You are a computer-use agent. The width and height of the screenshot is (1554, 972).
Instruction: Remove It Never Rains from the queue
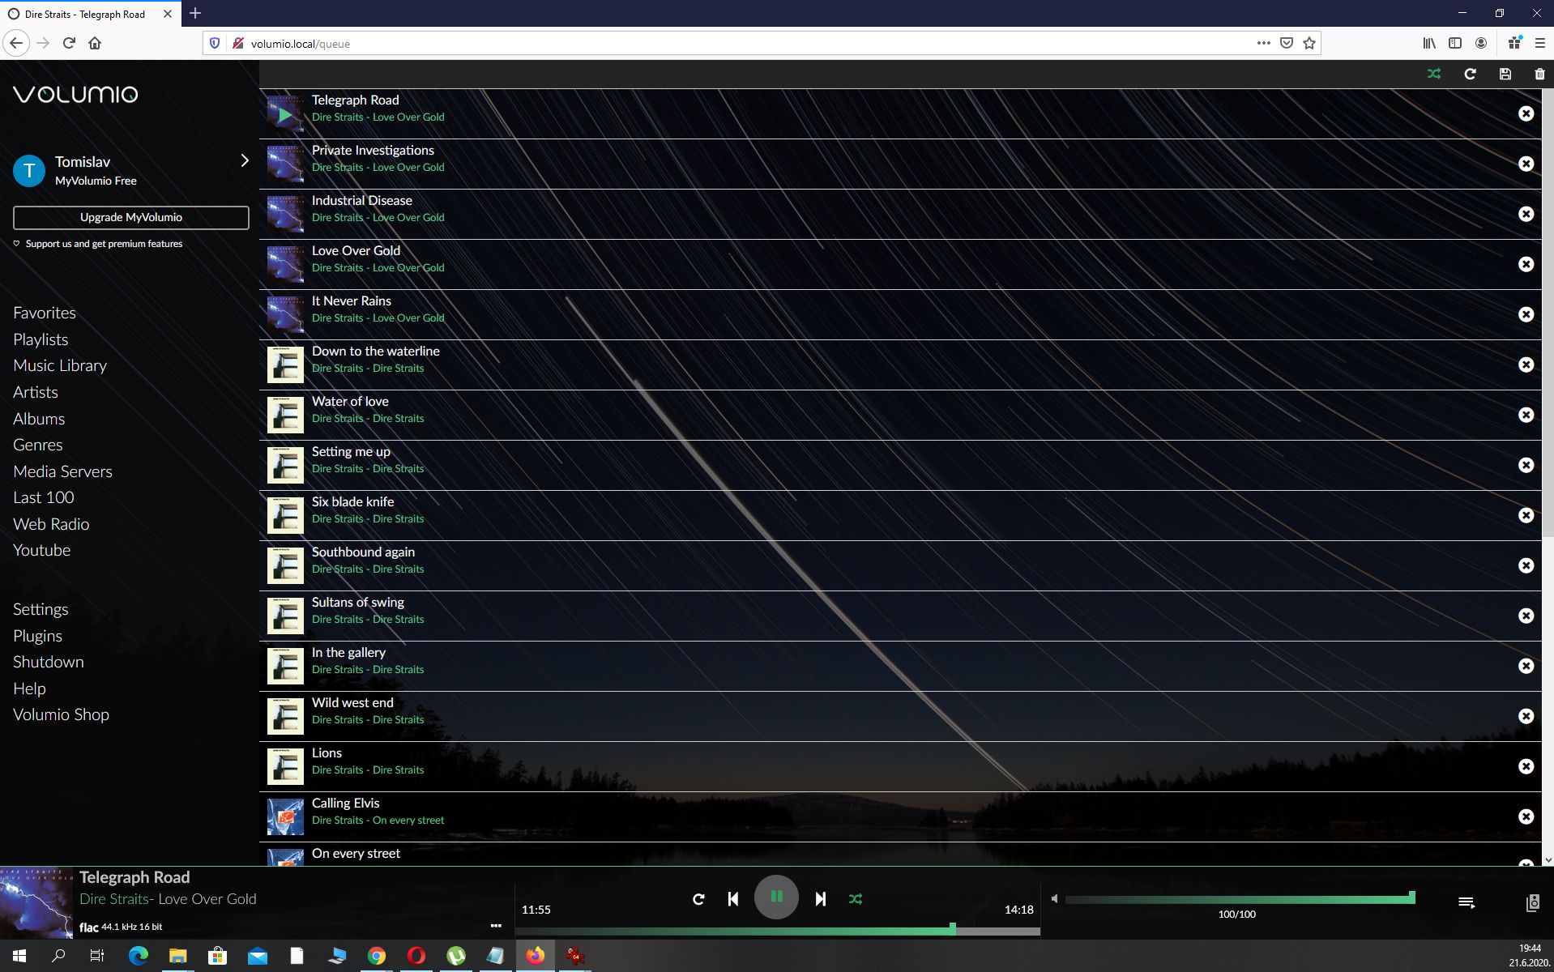coord(1526,314)
